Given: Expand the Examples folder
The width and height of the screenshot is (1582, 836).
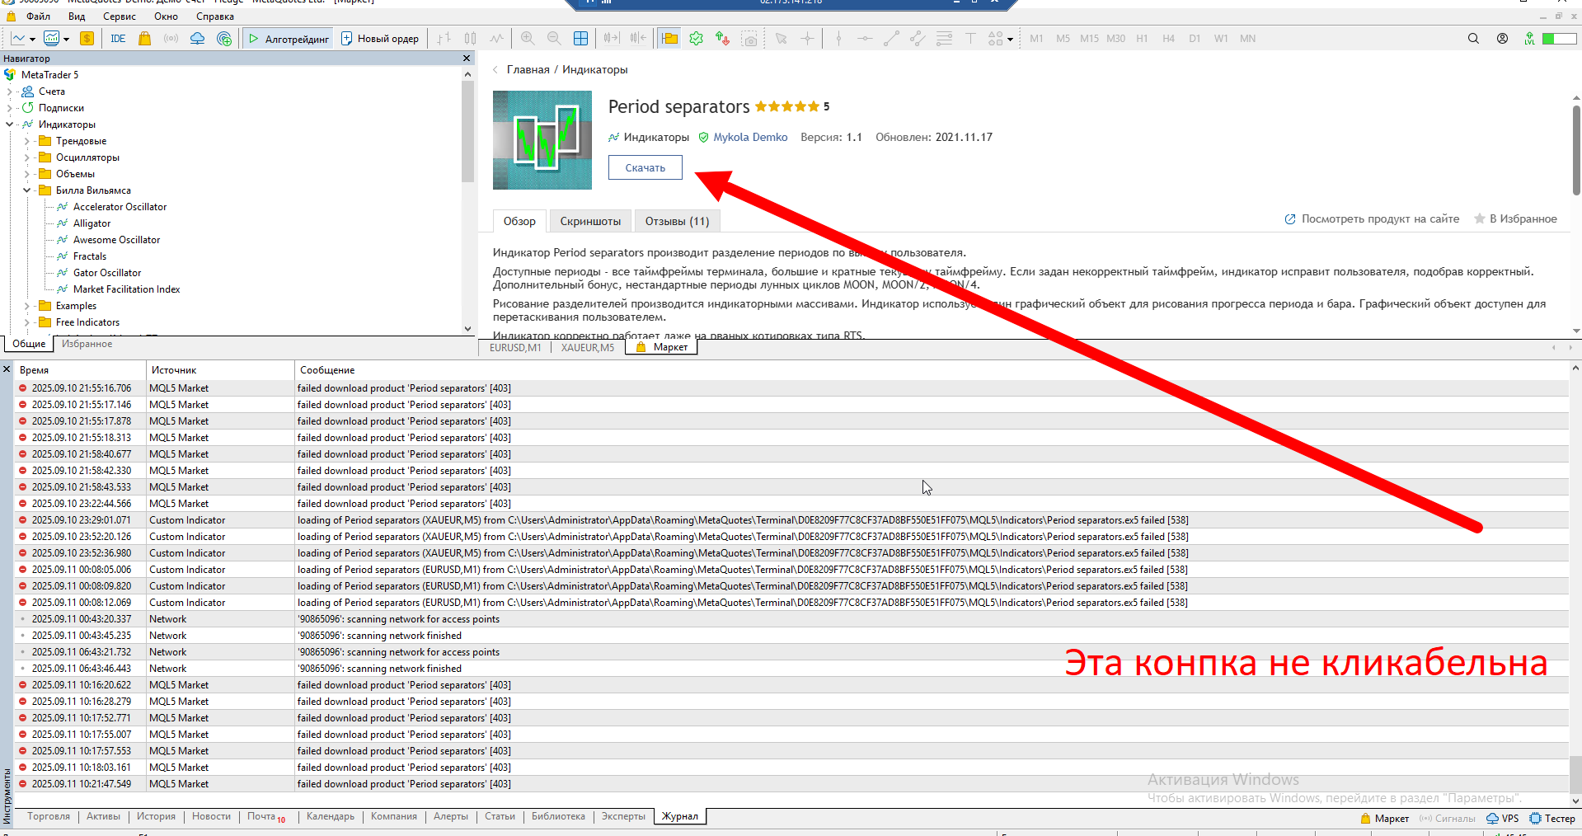Looking at the screenshot, I should click(x=26, y=306).
